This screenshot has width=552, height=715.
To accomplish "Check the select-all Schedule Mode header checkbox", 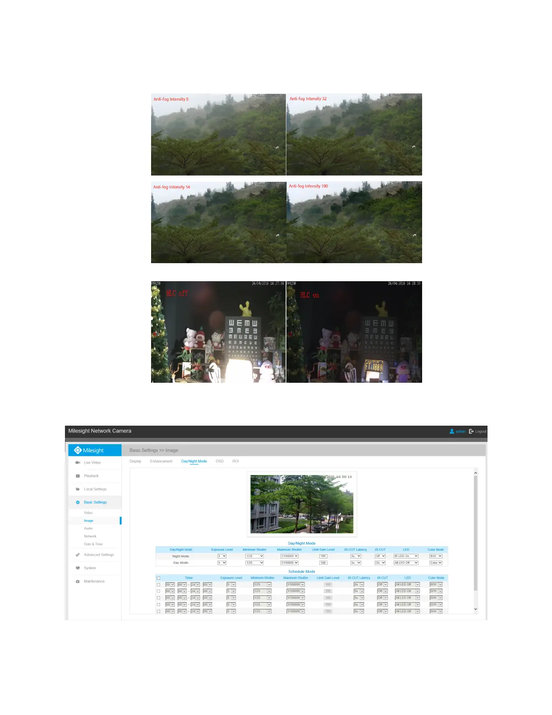I will point(158,578).
